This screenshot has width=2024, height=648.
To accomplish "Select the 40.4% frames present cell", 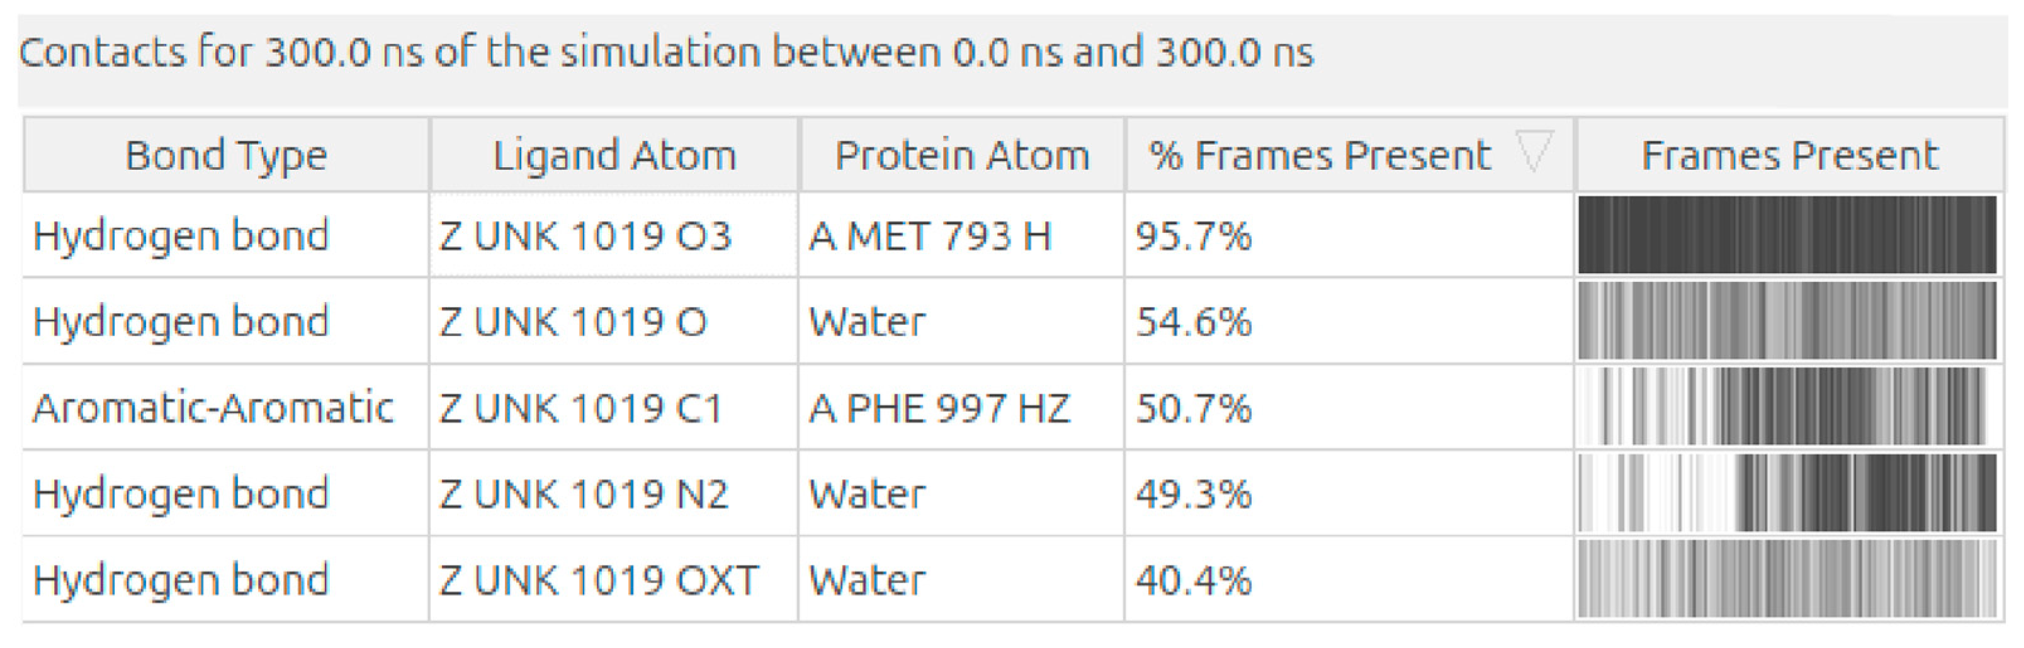I will coord(1194,579).
